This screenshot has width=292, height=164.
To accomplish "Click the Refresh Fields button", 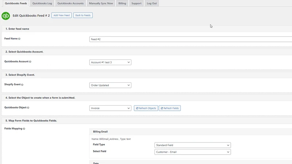I will pos(170,108).
